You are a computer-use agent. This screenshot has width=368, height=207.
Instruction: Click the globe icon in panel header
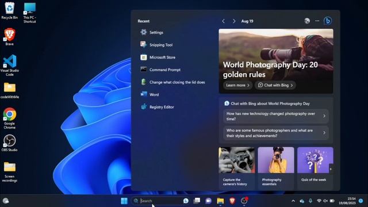pyautogui.click(x=307, y=21)
